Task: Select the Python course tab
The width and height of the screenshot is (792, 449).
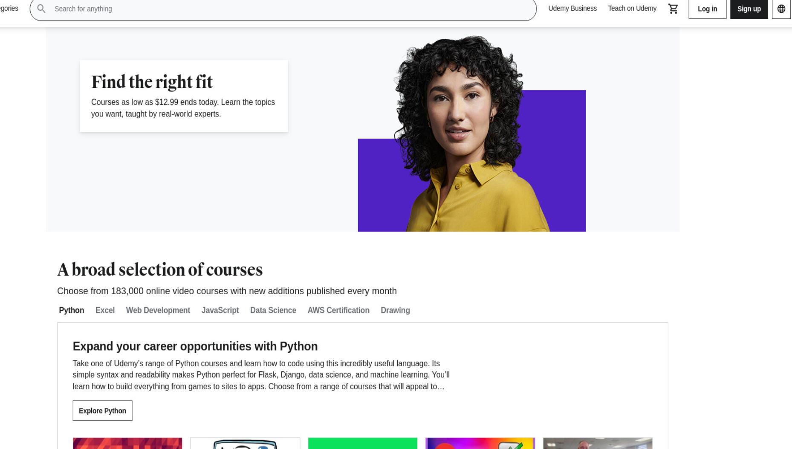Action: [71, 310]
